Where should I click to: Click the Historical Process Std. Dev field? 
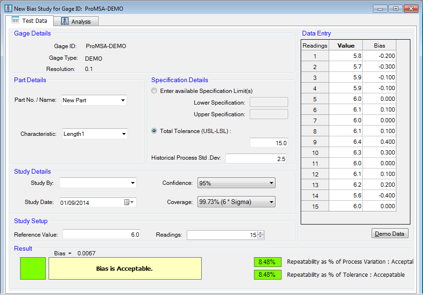point(256,159)
